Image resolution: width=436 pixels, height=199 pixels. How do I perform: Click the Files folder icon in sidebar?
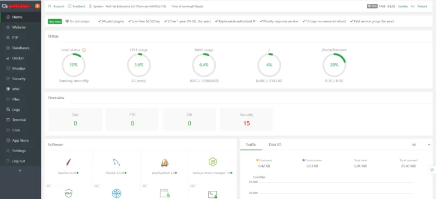click(x=8, y=99)
